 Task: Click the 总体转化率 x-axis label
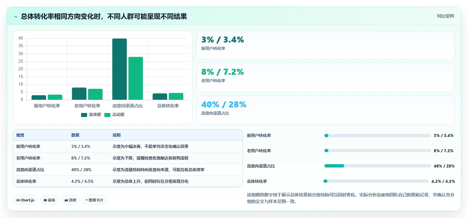pyautogui.click(x=168, y=106)
